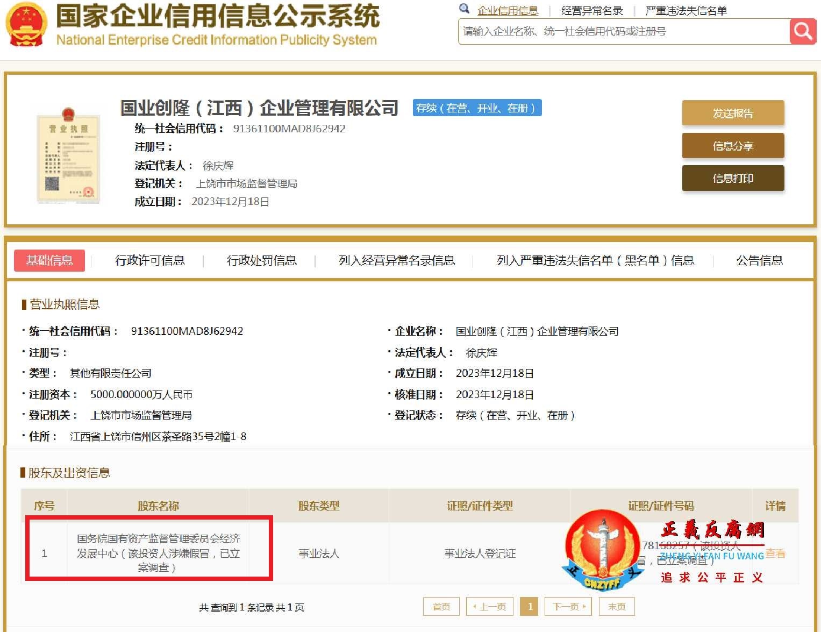This screenshot has width=821, height=632.
Task: Click the small magnifier beside 企业信用信息
Action: pyautogui.click(x=465, y=9)
